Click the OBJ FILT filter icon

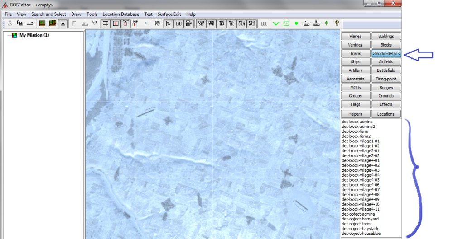[x=158, y=23]
